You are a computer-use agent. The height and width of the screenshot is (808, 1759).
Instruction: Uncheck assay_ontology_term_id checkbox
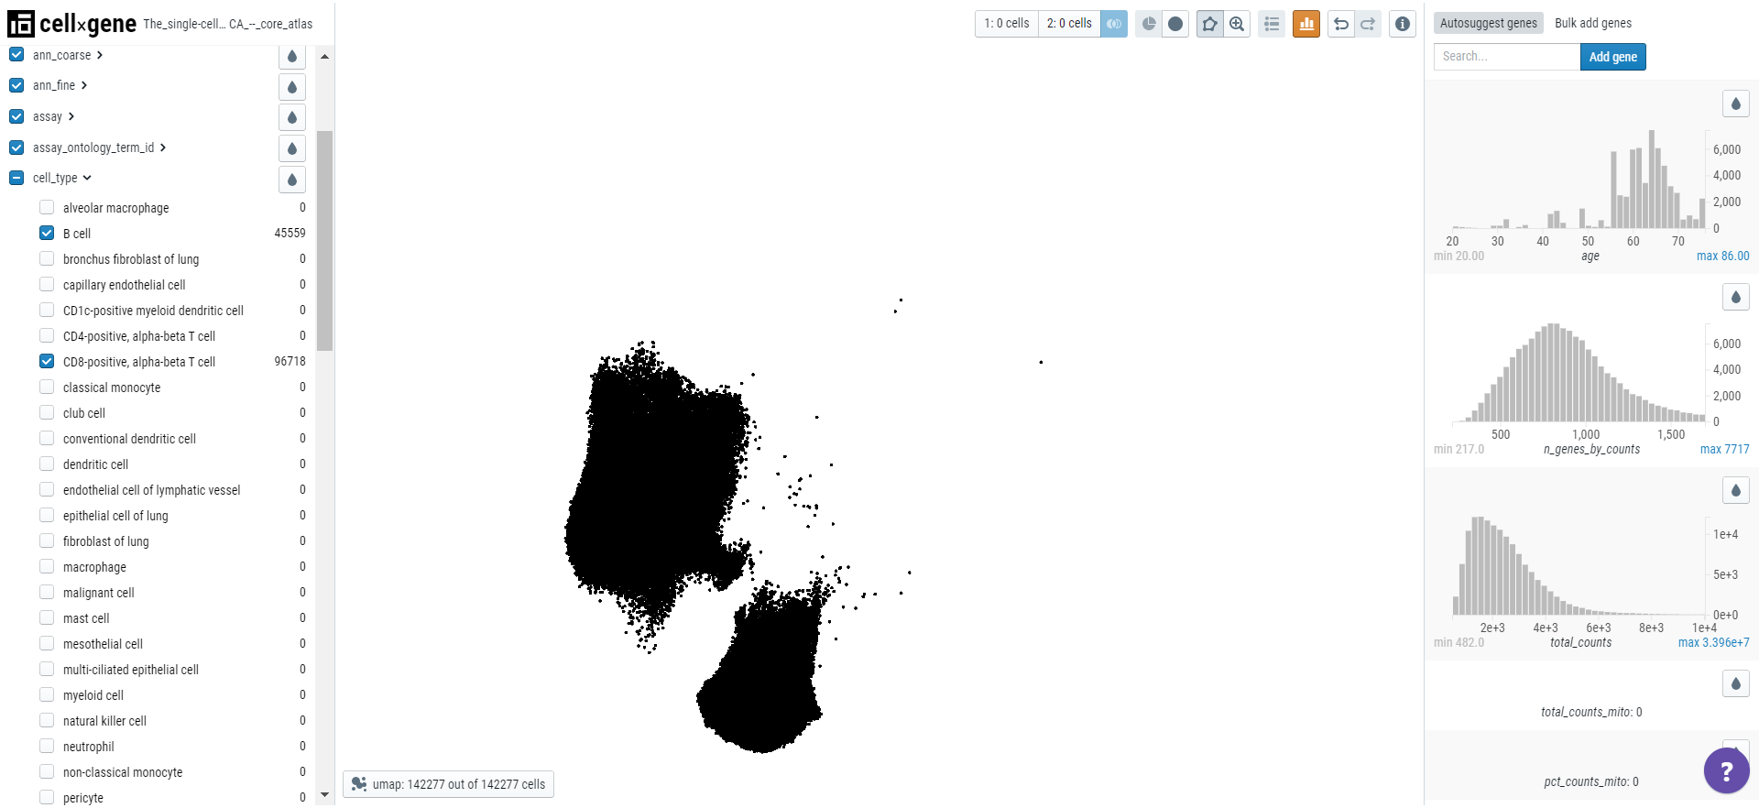click(16, 147)
